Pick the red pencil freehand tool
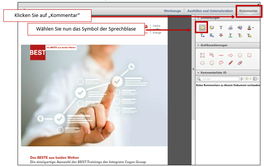The image size is (264, 167). (230, 63)
